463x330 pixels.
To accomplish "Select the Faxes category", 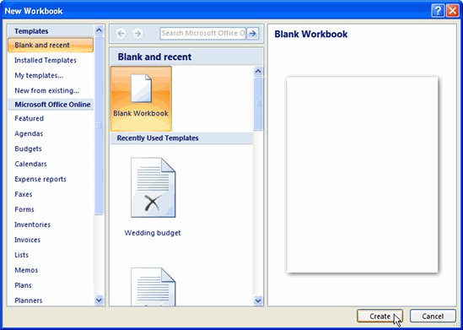I will tap(24, 194).
